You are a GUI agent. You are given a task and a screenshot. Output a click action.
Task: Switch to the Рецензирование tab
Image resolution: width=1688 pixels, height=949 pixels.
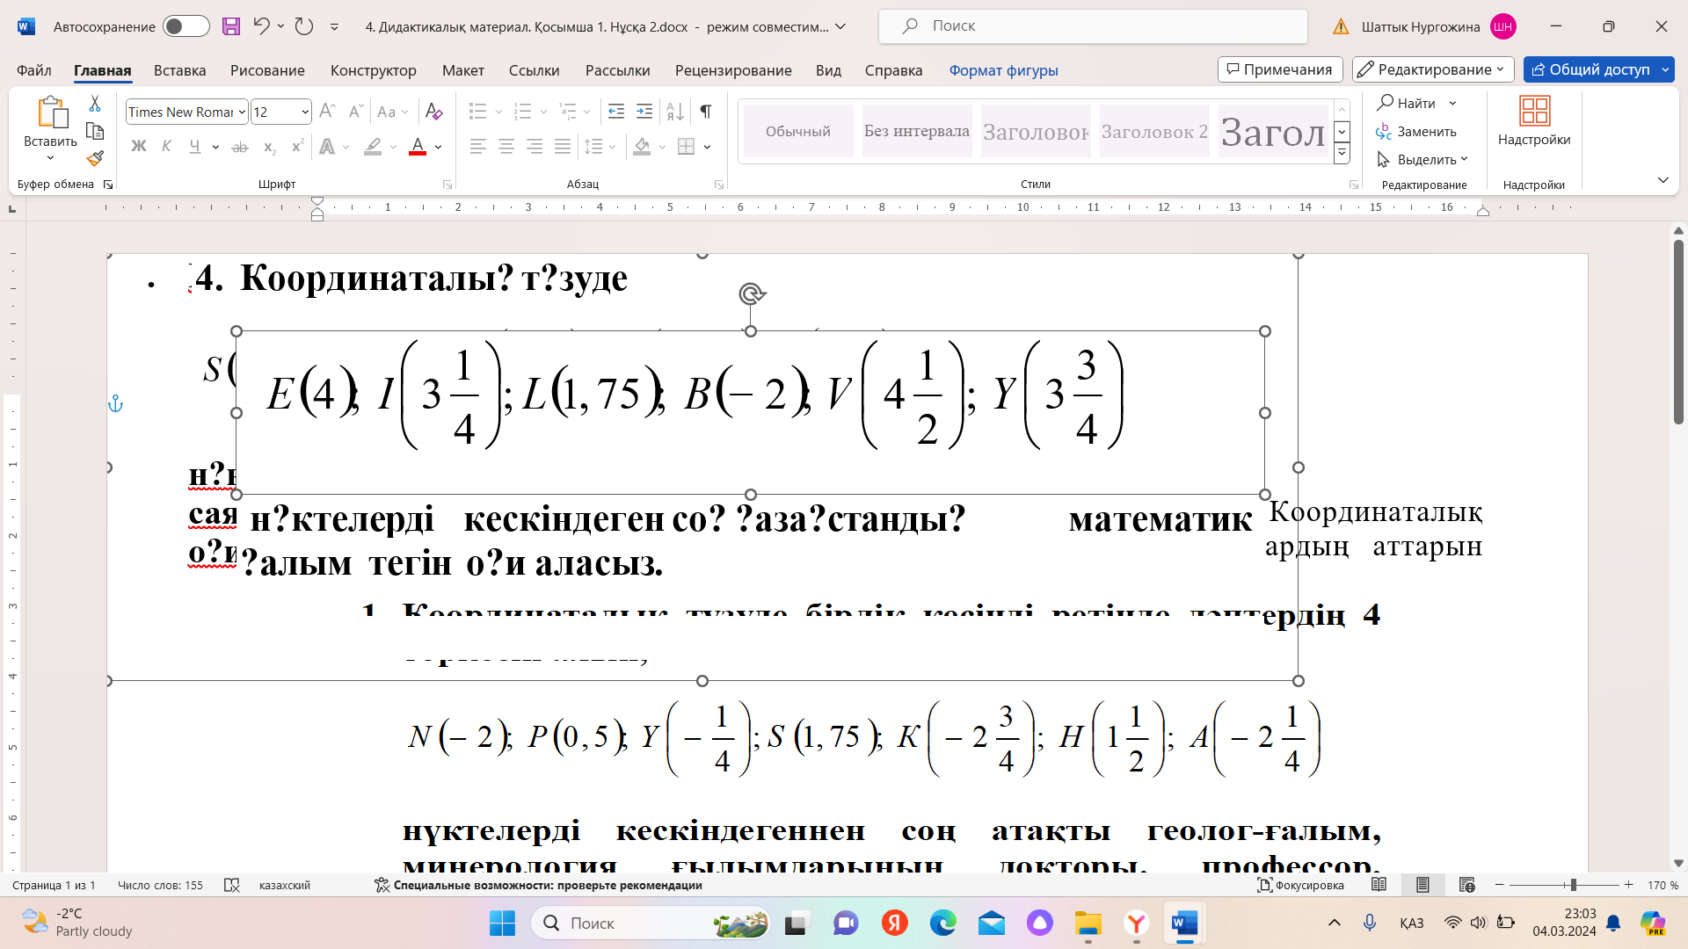point(732,70)
